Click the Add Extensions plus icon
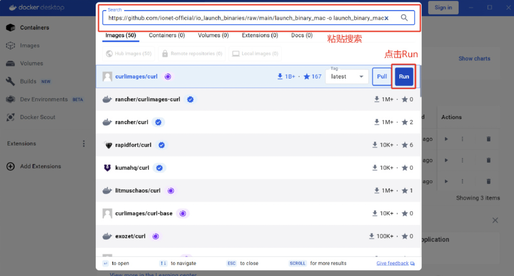Image resolution: width=514 pixels, height=276 pixels. click(x=11, y=166)
